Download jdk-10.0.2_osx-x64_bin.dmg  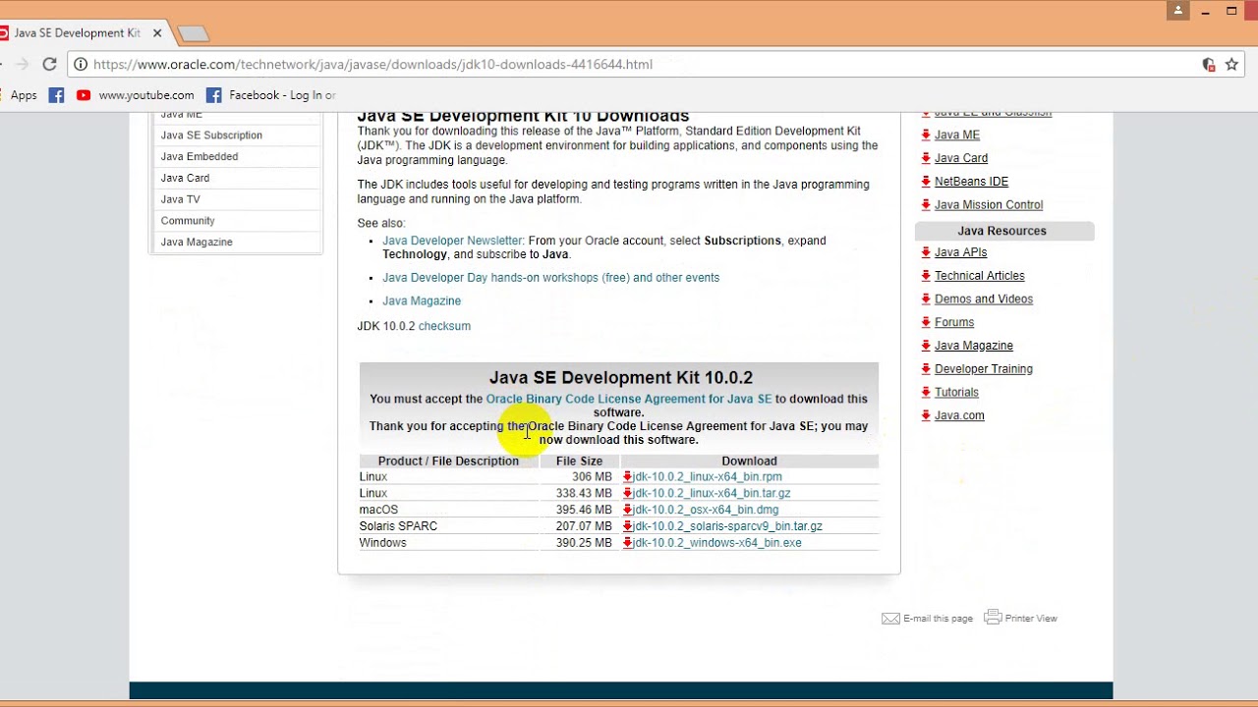pos(706,510)
